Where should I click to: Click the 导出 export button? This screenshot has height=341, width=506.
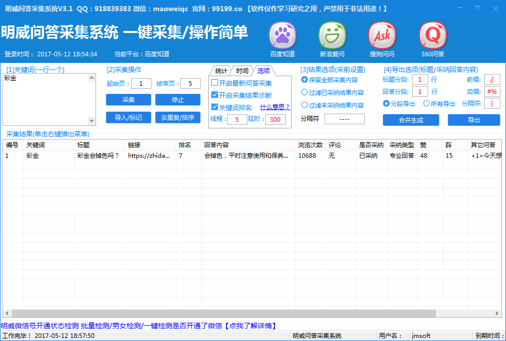pos(473,120)
